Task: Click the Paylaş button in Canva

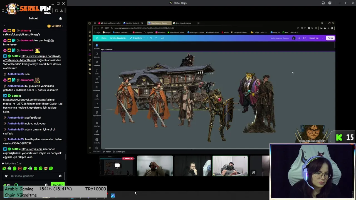Action: [x=330, y=38]
